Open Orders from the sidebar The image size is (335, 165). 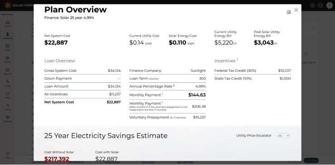click(x=8, y=59)
